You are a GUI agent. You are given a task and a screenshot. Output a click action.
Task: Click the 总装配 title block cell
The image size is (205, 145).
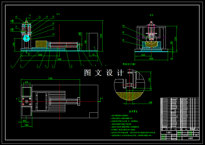coord(190,138)
